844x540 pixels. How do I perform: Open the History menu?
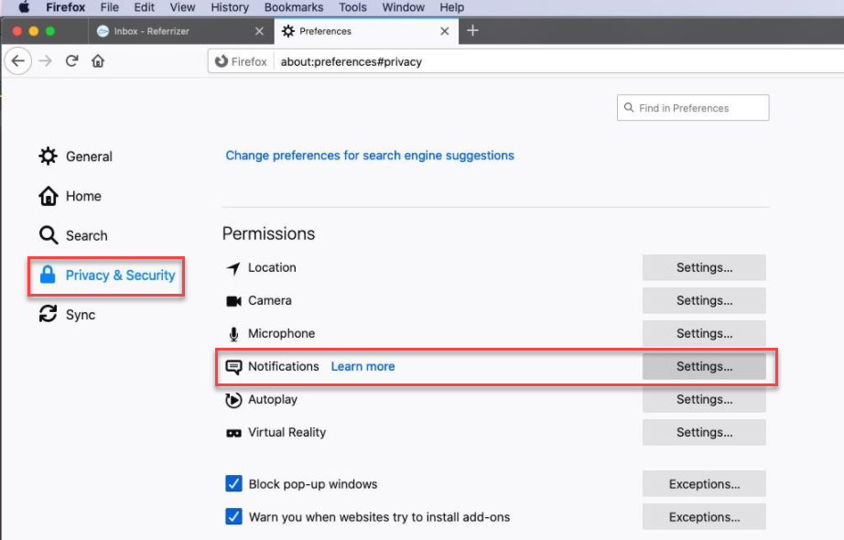pyautogui.click(x=230, y=7)
